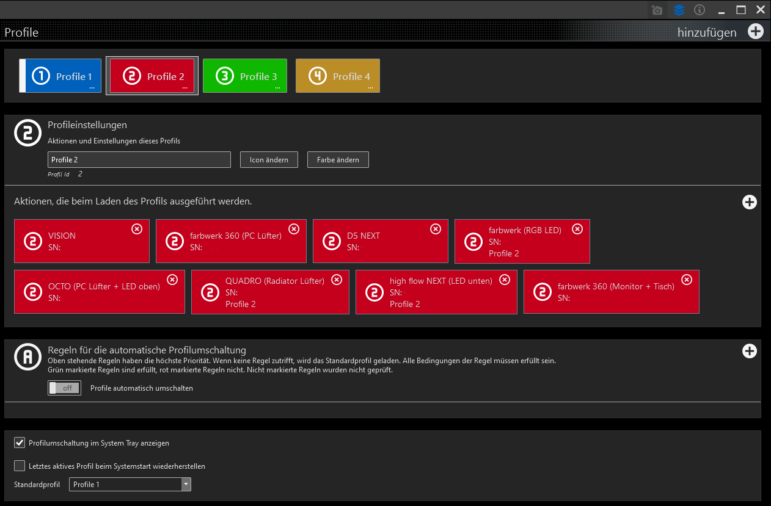Remove the D5 NEXT action
The width and height of the screenshot is (771, 506).
click(x=436, y=228)
